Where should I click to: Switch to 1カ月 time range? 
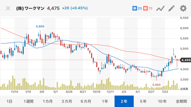point(47,101)
